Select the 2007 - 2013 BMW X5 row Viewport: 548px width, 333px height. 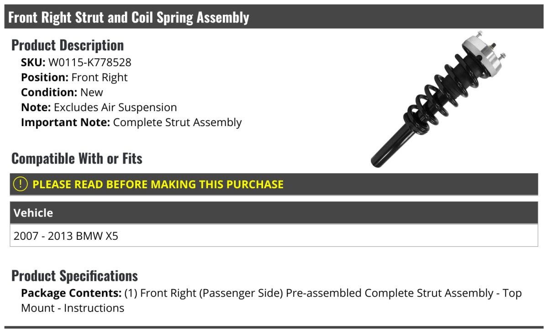pyautogui.click(x=66, y=236)
